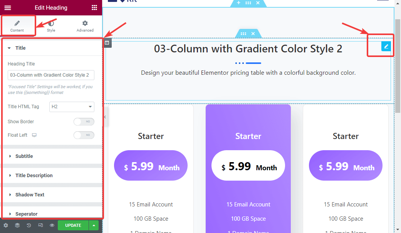Viewport: 401px width, 233px height.
Task: Open the Title HTML Tag dropdown
Action: pyautogui.click(x=72, y=107)
